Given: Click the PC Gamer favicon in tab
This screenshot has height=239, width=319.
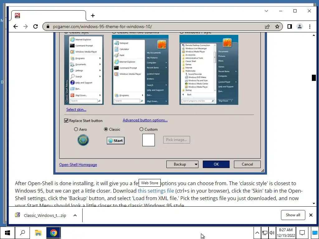Looking at the screenshot, I should click(x=17, y=16).
